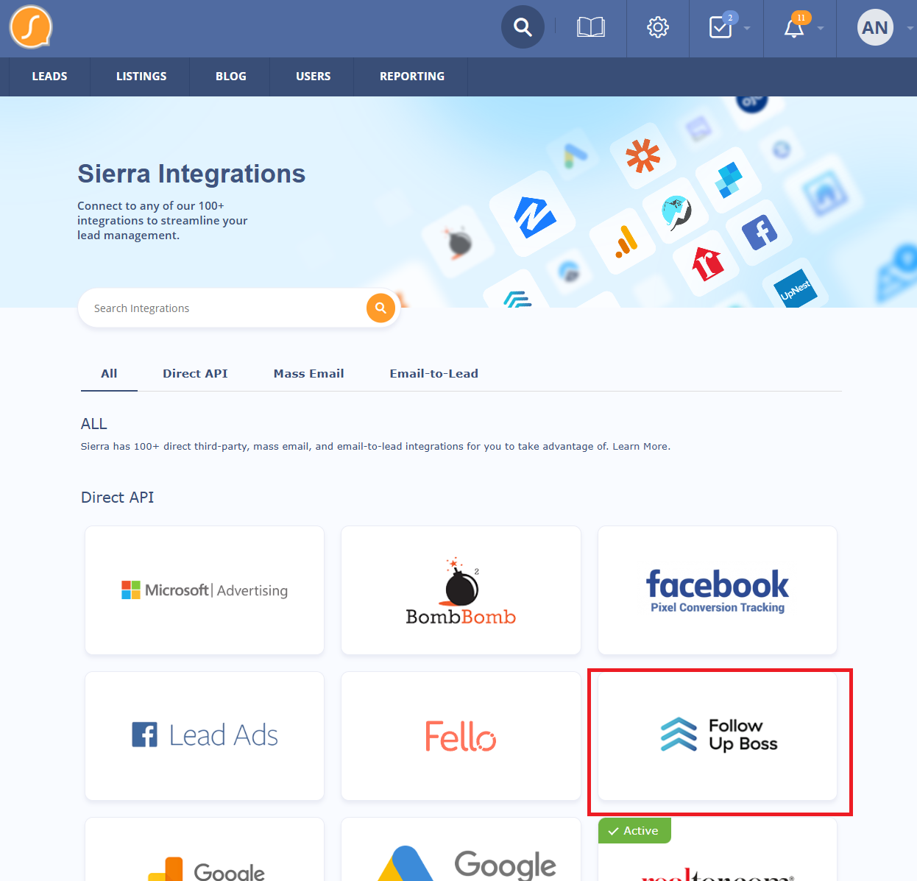This screenshot has height=881, width=917.
Task: Open the REPORTING menu
Action: [x=412, y=77]
